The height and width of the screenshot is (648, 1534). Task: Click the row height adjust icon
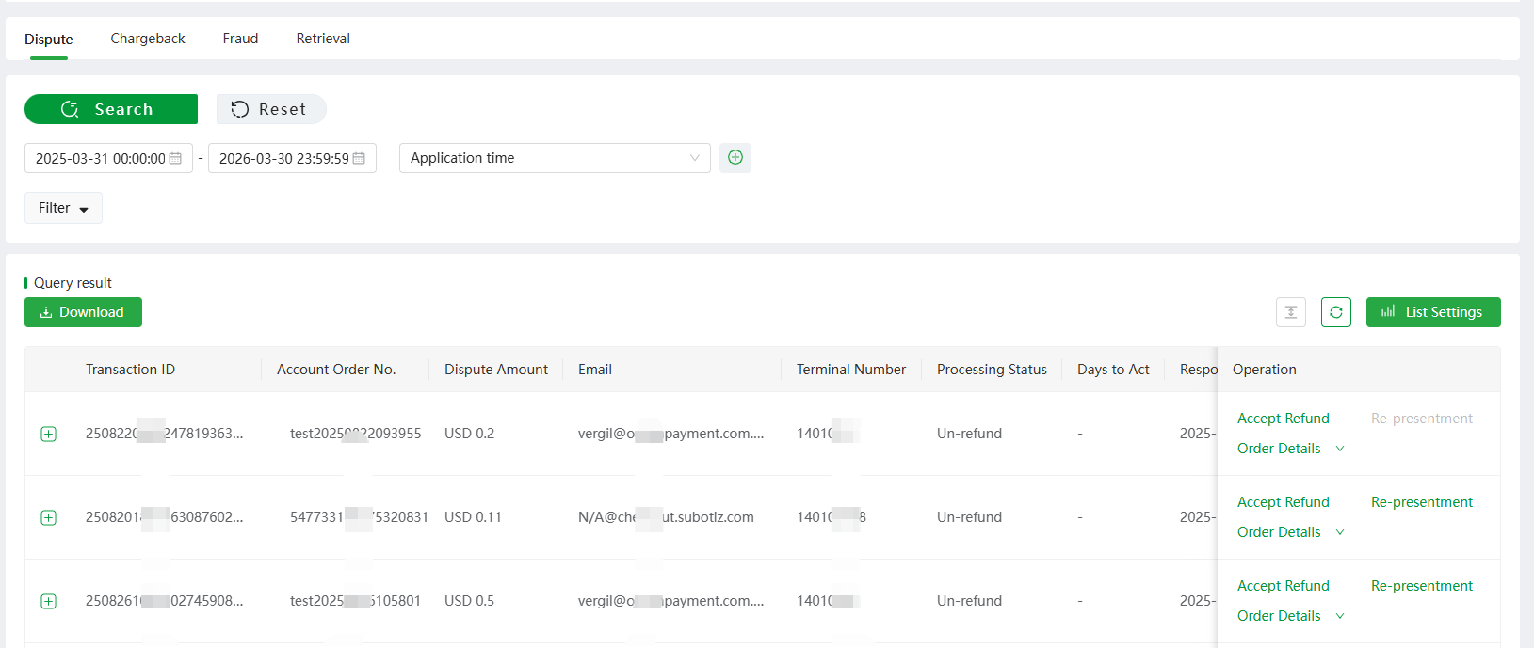tap(1291, 312)
